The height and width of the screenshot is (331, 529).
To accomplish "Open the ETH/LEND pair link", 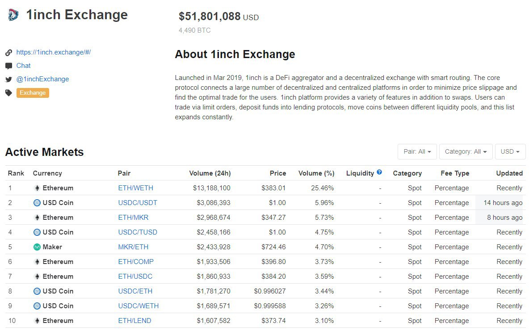I will 134,321.
